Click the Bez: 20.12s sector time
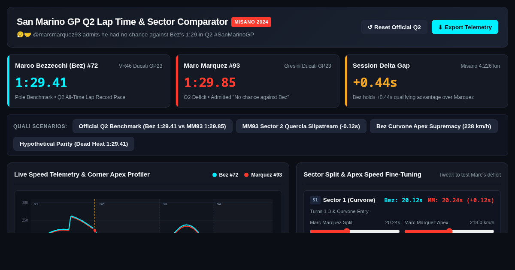This screenshot has width=515, height=270. pyautogui.click(x=403, y=200)
